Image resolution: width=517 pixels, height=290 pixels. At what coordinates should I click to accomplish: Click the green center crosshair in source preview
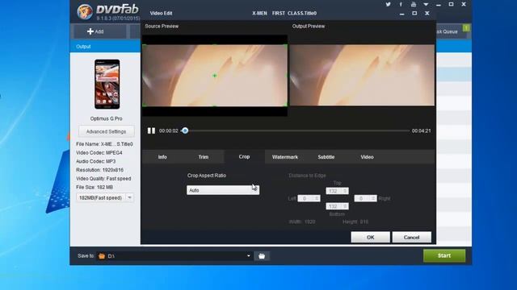coord(215,76)
